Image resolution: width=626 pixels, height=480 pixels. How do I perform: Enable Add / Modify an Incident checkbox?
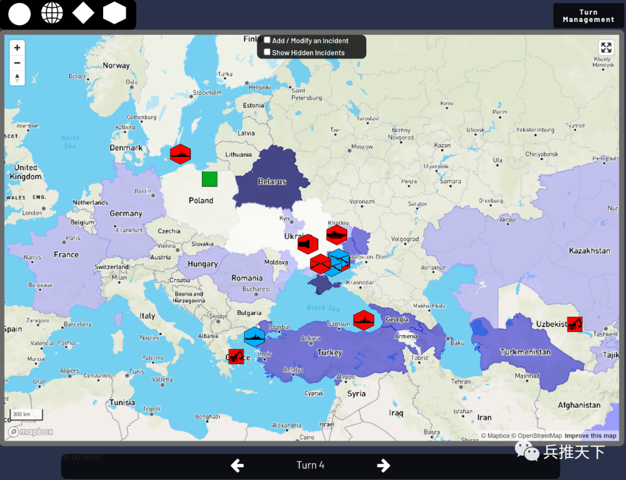[267, 40]
